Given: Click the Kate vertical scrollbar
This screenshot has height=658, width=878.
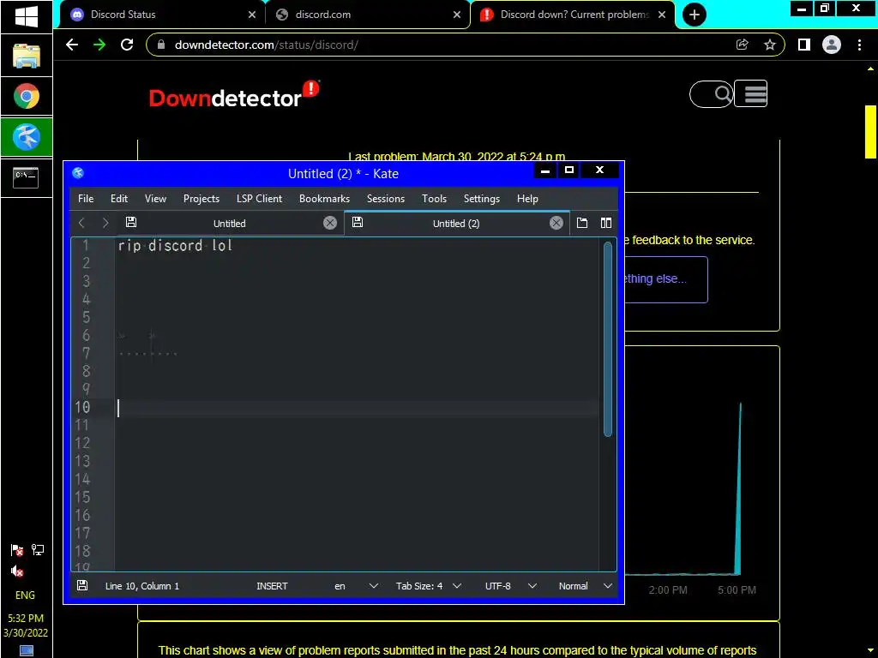Looking at the screenshot, I should coord(608,339).
